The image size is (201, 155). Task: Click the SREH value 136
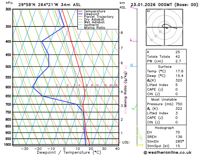(179, 137)
